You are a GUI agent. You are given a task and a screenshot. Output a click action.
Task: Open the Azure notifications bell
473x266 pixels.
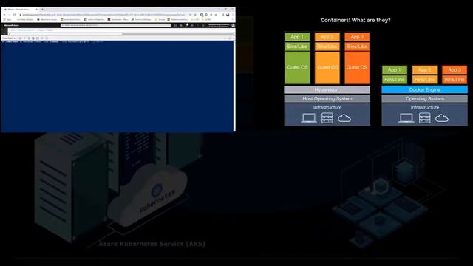[187, 25]
